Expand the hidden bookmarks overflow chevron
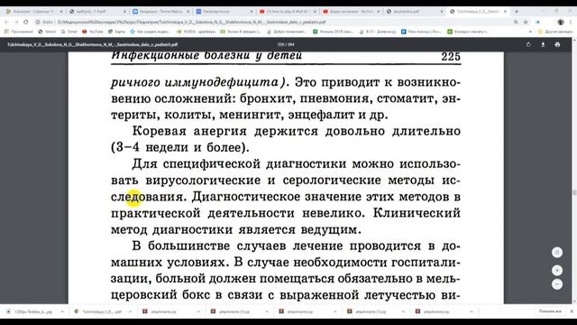 (x=530, y=32)
